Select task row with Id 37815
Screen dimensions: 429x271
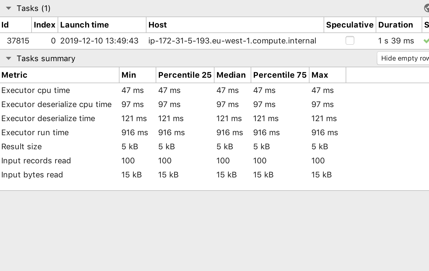tap(214, 41)
